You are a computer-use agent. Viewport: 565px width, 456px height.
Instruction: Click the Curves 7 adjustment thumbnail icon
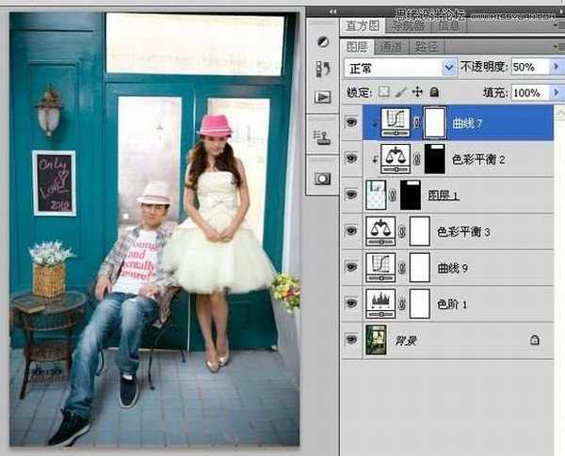tap(395, 121)
